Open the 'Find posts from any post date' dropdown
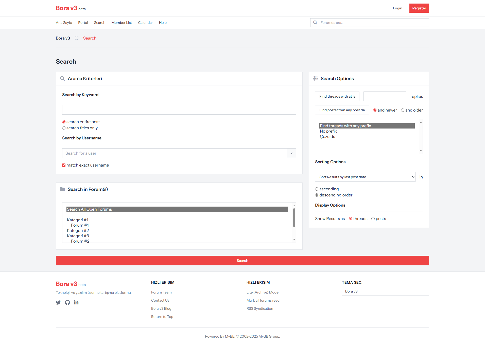This screenshot has width=485, height=347. (x=342, y=110)
